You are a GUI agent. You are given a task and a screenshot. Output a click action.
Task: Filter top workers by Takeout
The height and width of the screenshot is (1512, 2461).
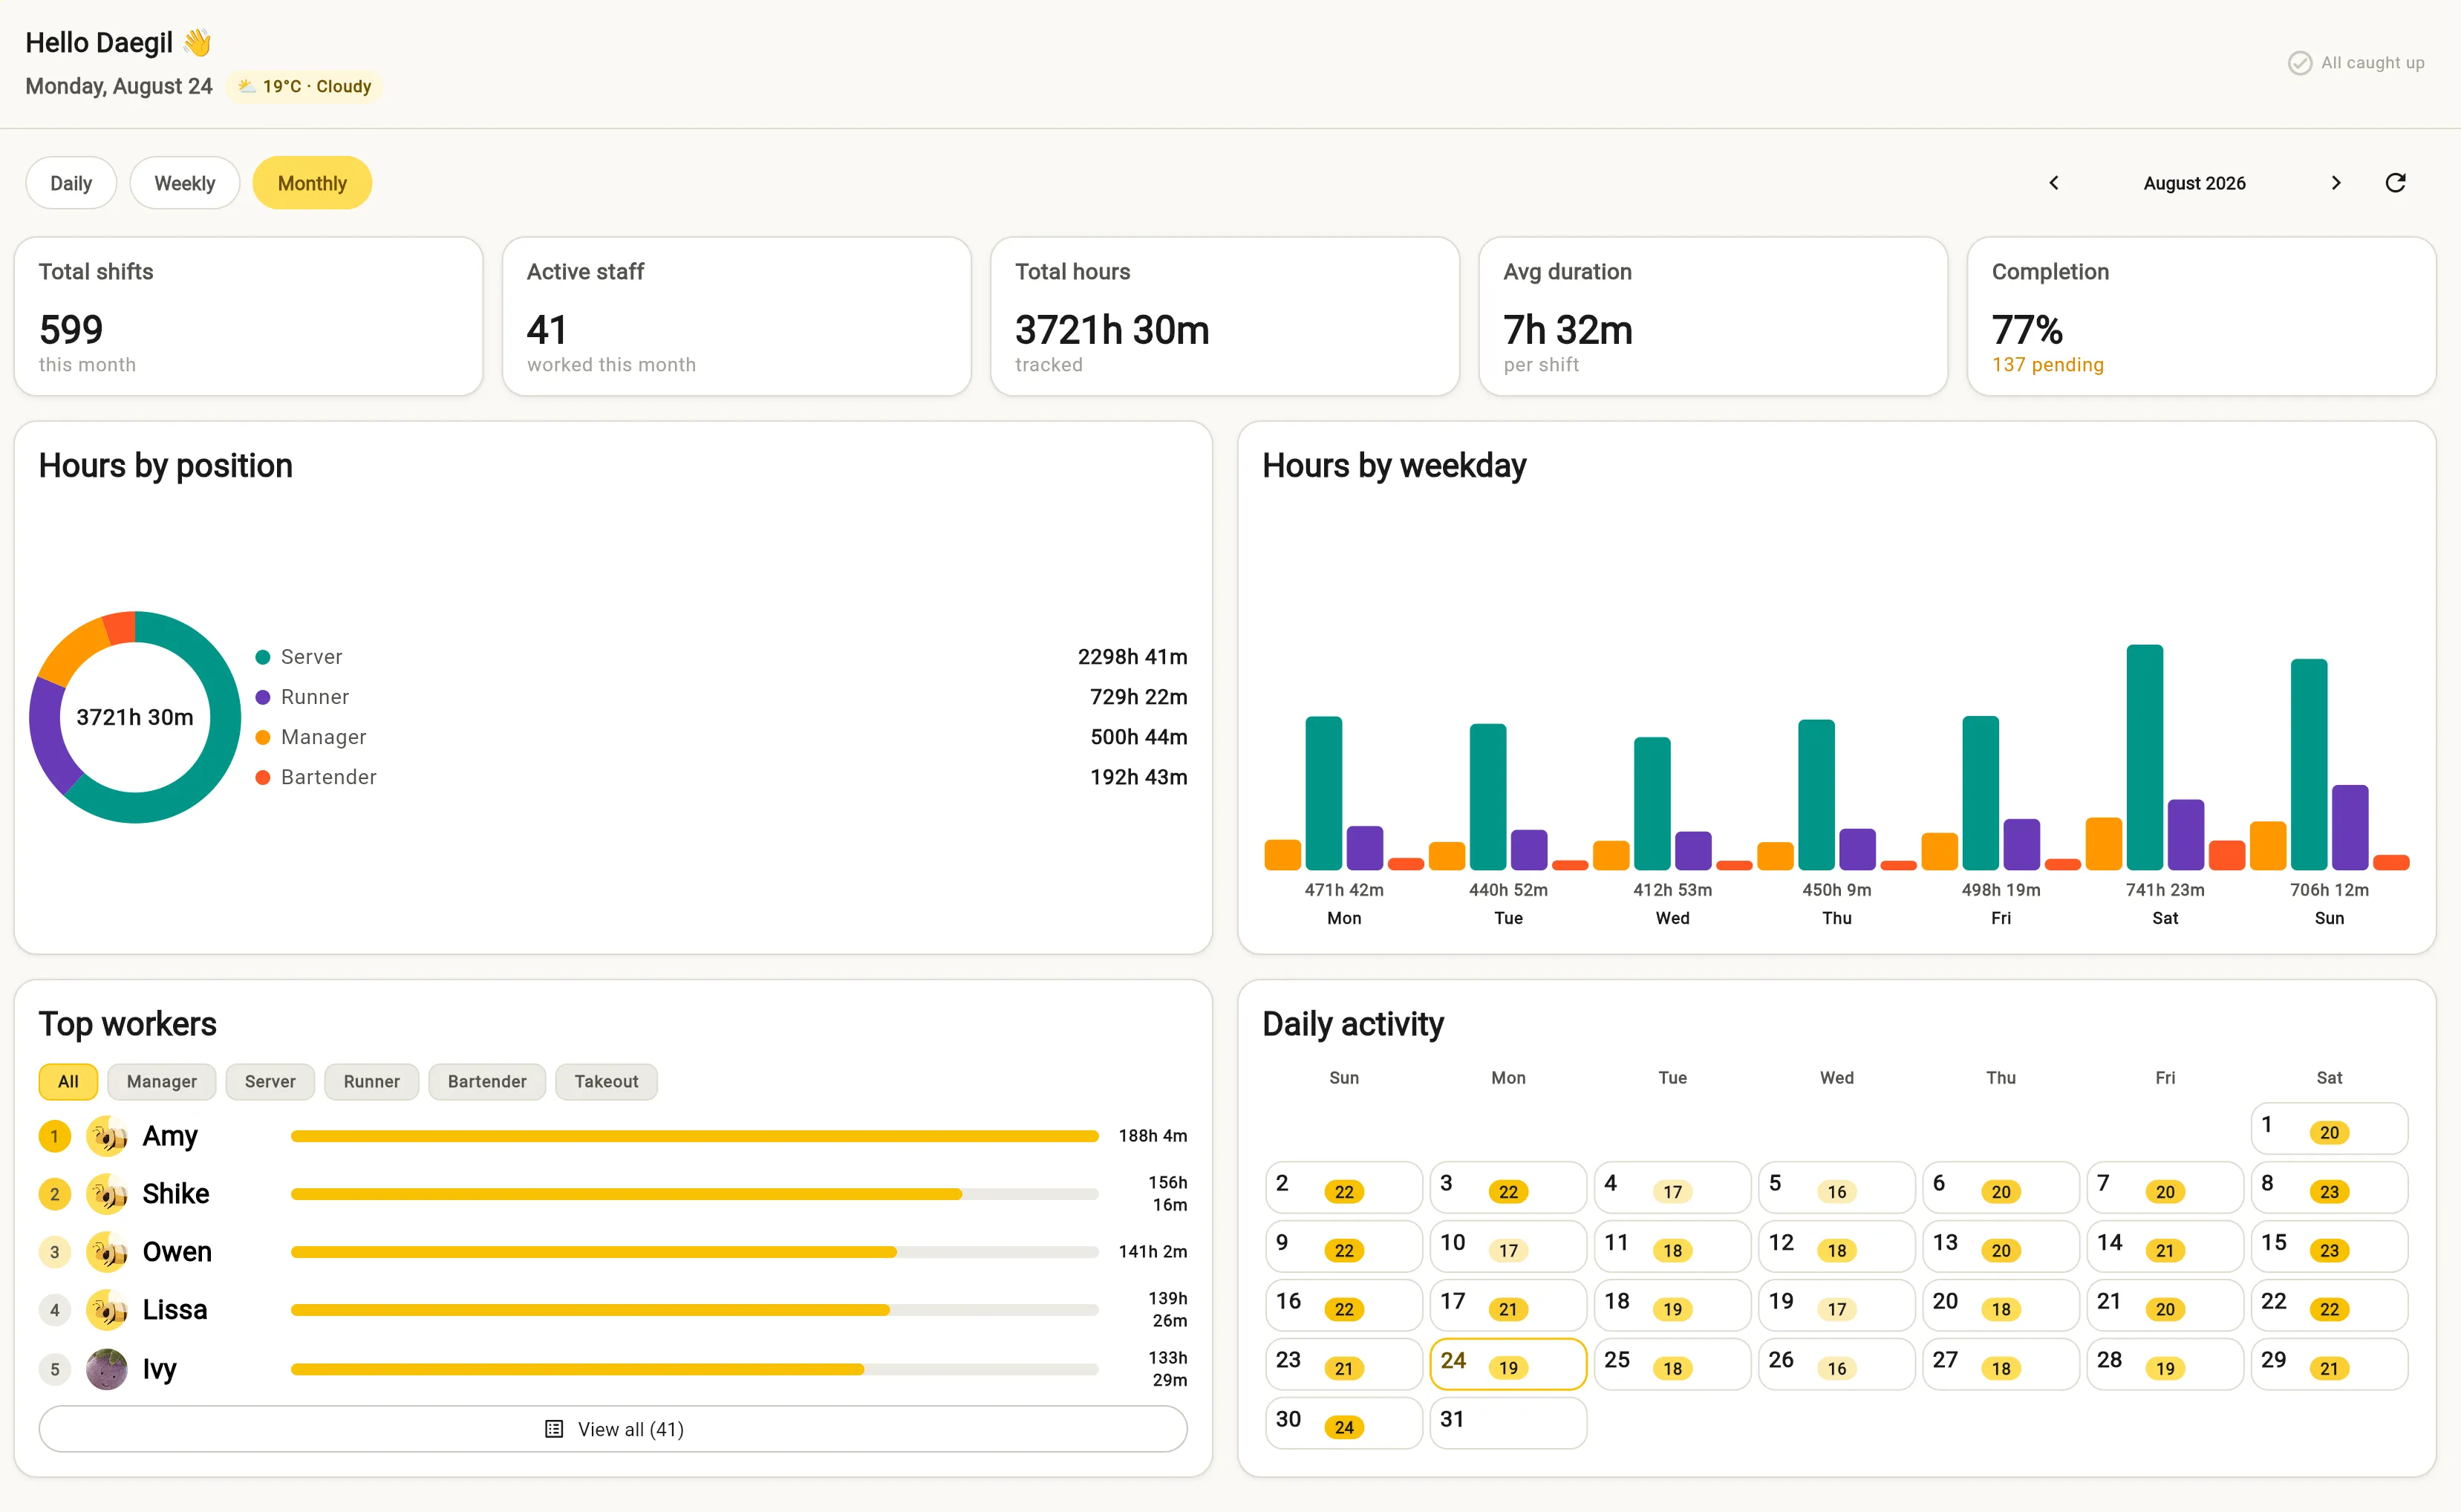pos(606,1082)
